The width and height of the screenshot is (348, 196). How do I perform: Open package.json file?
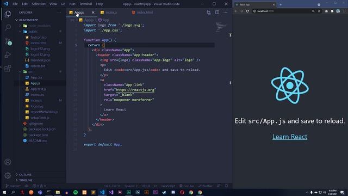tap(38, 135)
